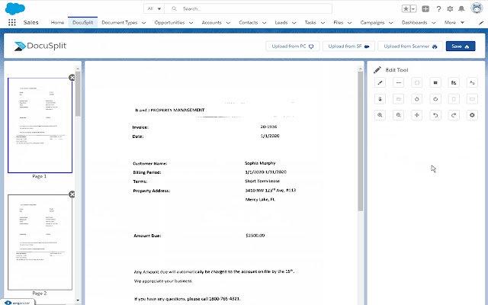Zoom out of the document

398,115
